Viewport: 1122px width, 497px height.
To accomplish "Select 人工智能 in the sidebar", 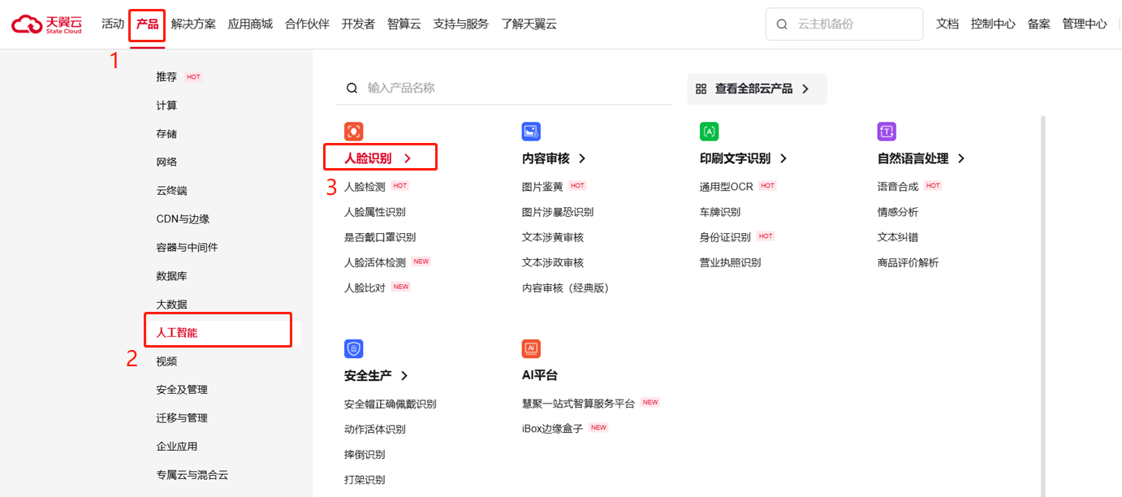I will (x=177, y=333).
